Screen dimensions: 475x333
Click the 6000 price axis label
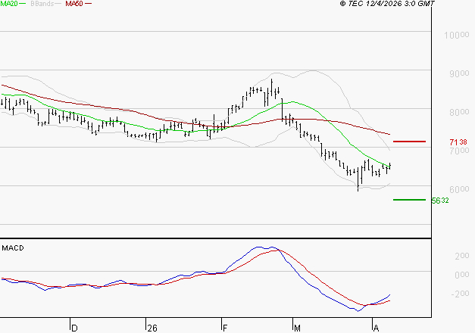(x=459, y=189)
